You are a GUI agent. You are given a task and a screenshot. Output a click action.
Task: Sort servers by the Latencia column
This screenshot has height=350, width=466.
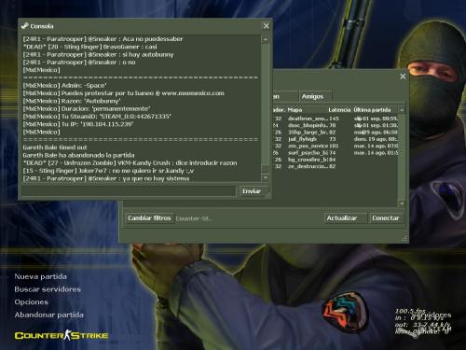339,110
